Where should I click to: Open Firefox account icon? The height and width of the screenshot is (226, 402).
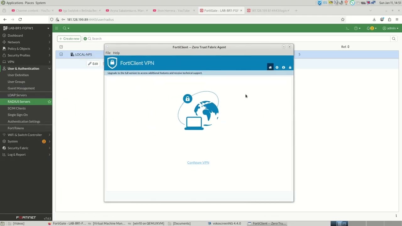point(382,19)
